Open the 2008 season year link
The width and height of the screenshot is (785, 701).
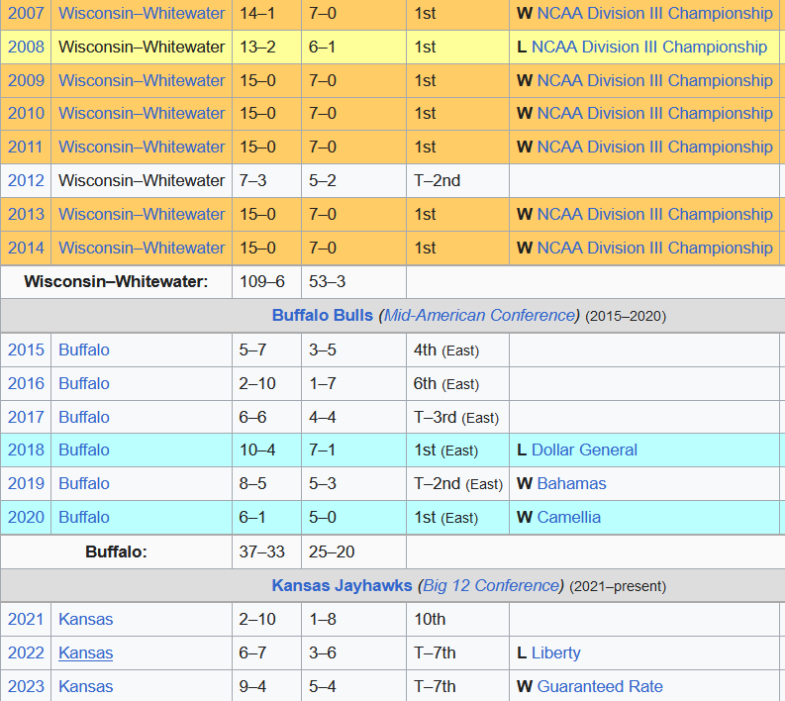[26, 47]
